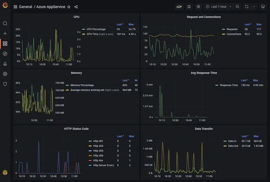Viewport: 270px width, 182px height.
Task: Open the Last 1 hour time range dropdown
Action: pos(219,7)
